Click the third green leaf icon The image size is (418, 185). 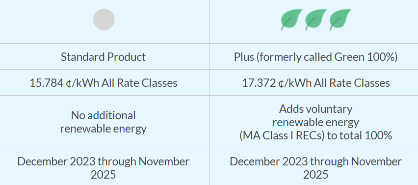click(x=340, y=20)
